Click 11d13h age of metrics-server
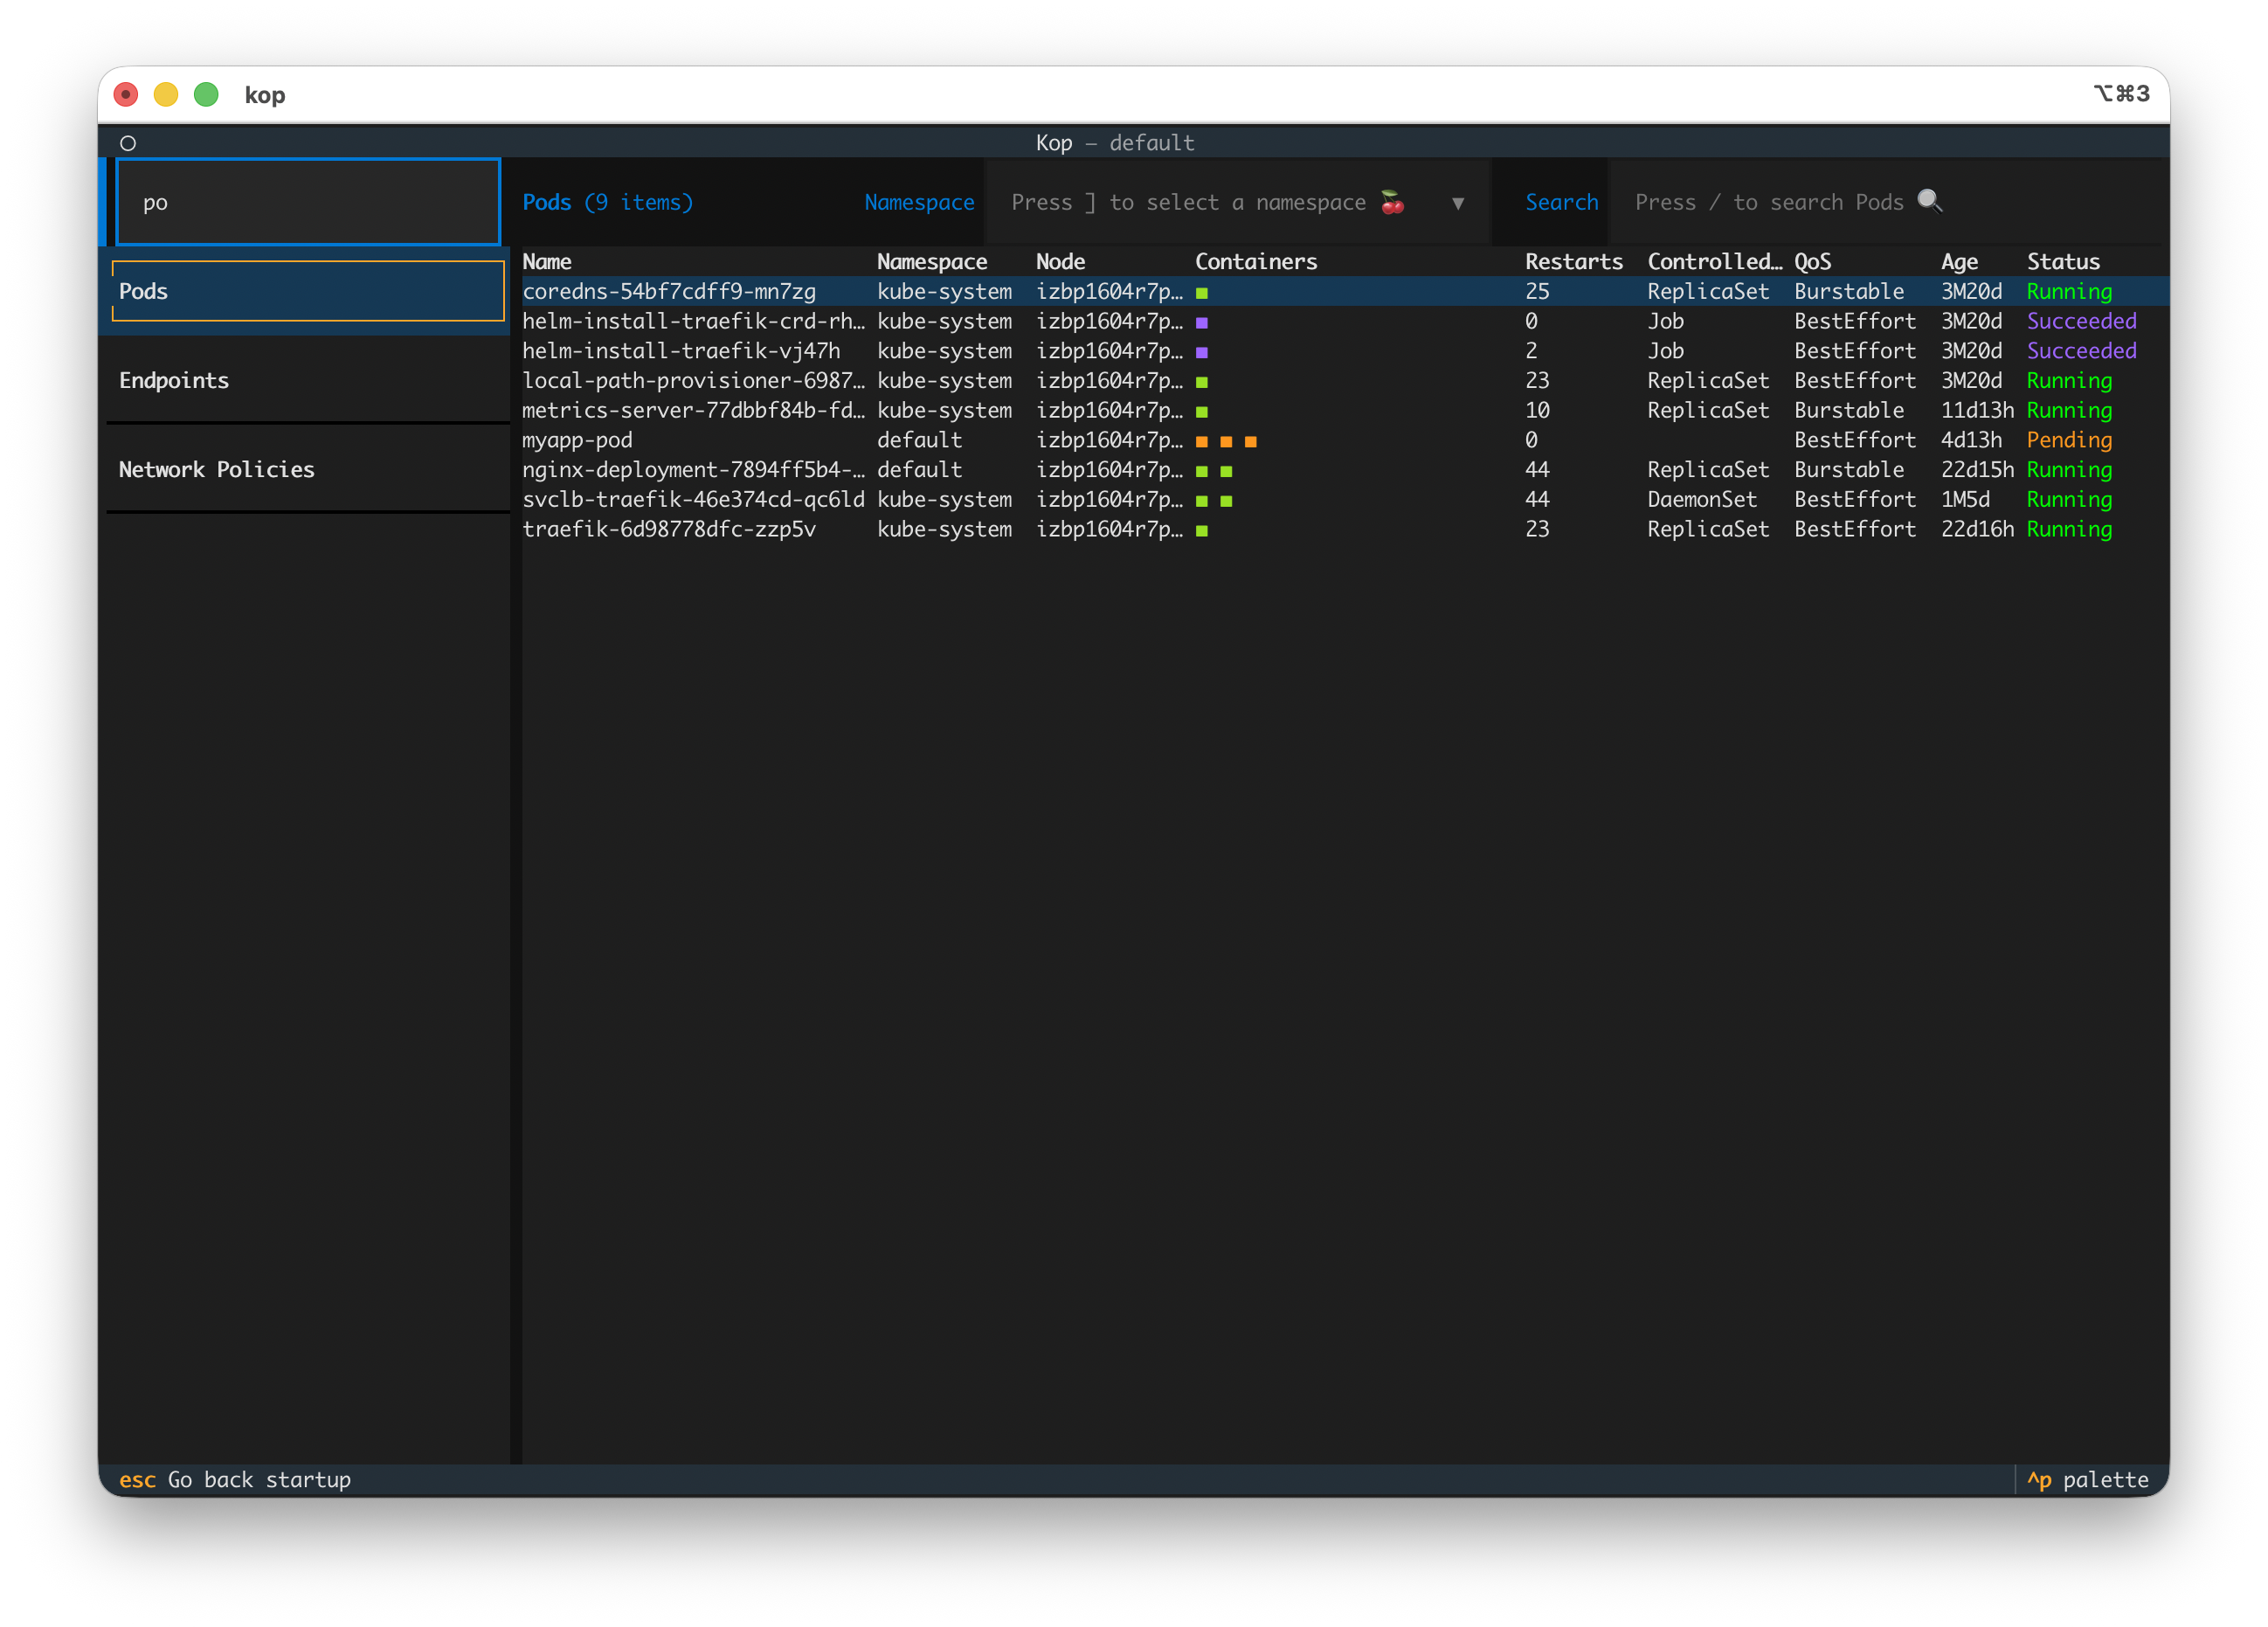This screenshot has height=1627, width=2268. [1977, 410]
